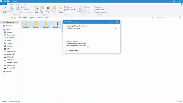This screenshot has width=183, height=103.
Task: Refresh the Temp folder view
Action: 153,18
